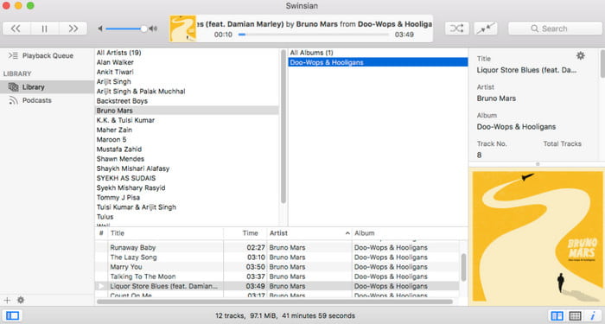Click the track list horizontal scrollbar

point(274,302)
